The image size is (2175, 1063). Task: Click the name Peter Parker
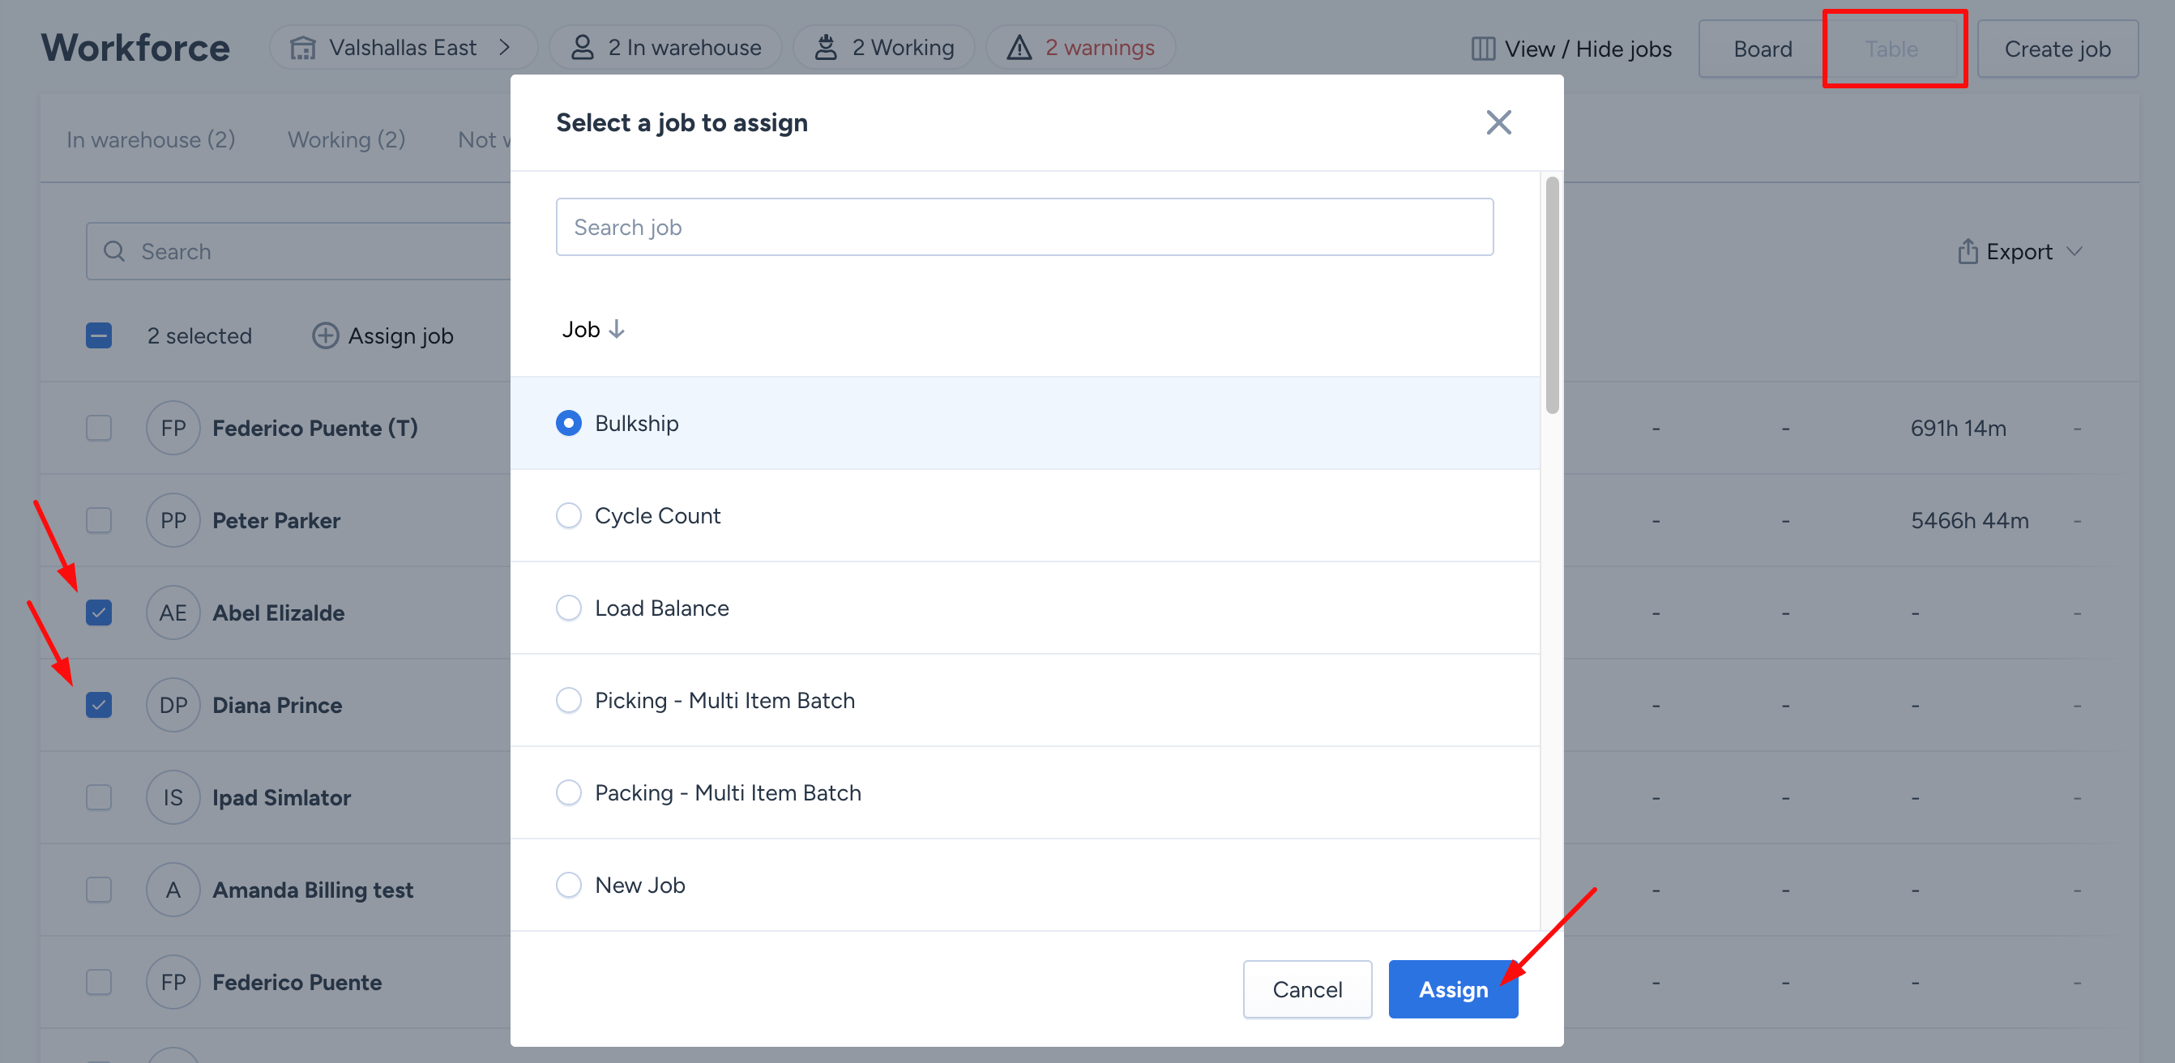(x=276, y=521)
